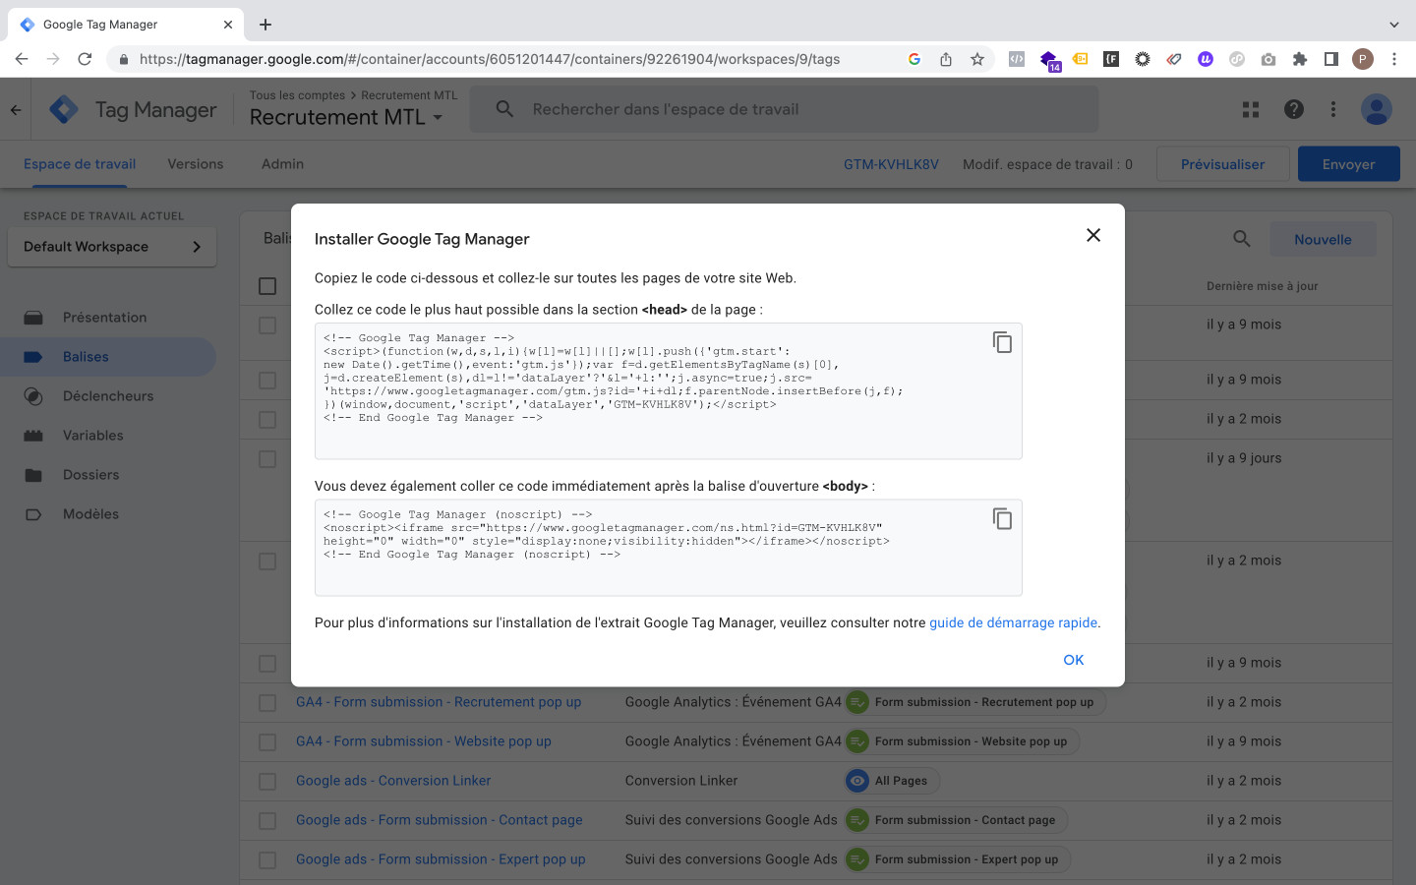Click the Prévisualiser button
This screenshot has width=1416, height=885.
[1222, 164]
